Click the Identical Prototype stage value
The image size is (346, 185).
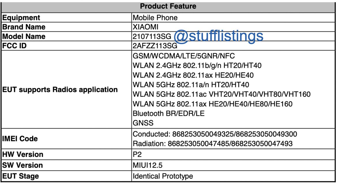pyautogui.click(x=163, y=176)
